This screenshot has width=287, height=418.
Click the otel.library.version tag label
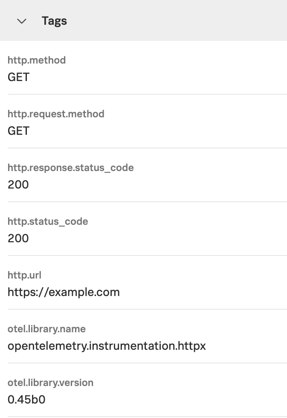[x=50, y=383]
